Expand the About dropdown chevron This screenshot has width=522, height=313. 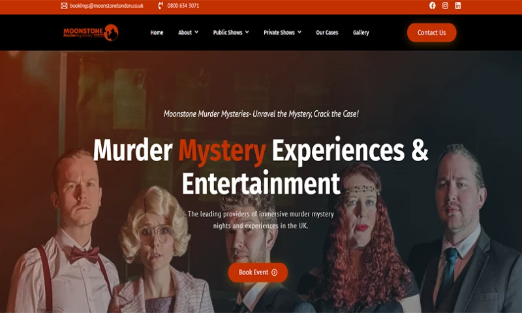(196, 32)
